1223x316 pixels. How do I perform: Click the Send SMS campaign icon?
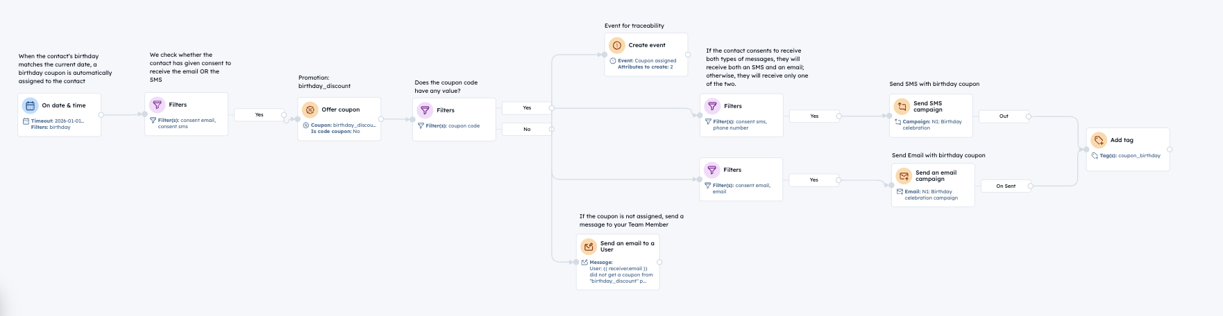(902, 107)
